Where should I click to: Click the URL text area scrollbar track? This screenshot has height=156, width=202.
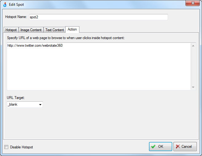193,67
